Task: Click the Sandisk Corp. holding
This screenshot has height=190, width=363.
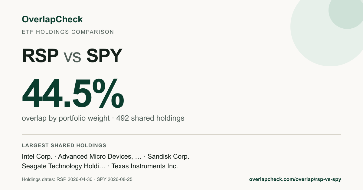Action: click(168, 157)
